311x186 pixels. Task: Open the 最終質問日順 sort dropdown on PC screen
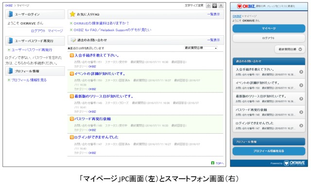[x=201, y=48]
